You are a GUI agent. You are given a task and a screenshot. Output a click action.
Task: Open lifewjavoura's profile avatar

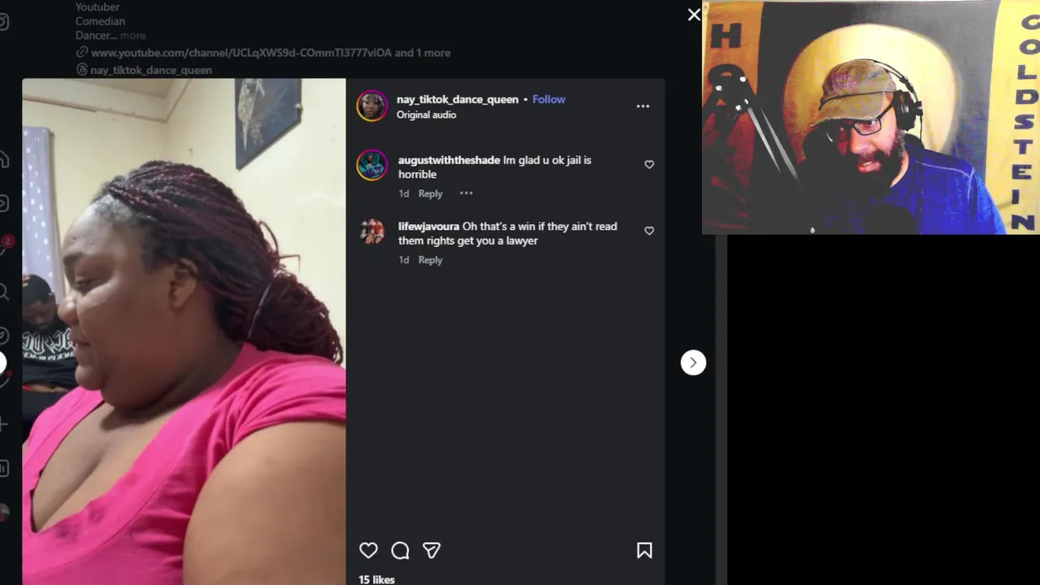pyautogui.click(x=372, y=232)
